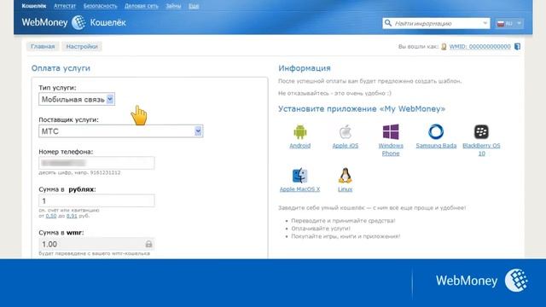Click the Сумма в wmr field
The width and height of the screenshot is (546, 307).
[96, 244]
